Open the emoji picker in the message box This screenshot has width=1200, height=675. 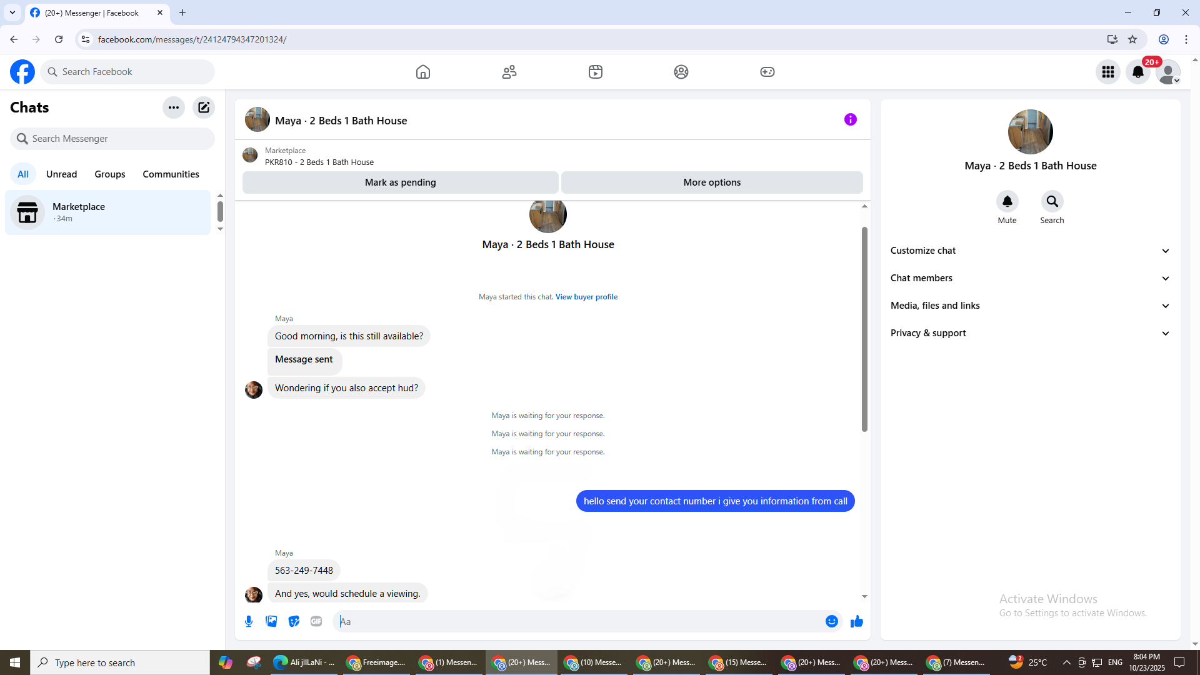pyautogui.click(x=831, y=621)
